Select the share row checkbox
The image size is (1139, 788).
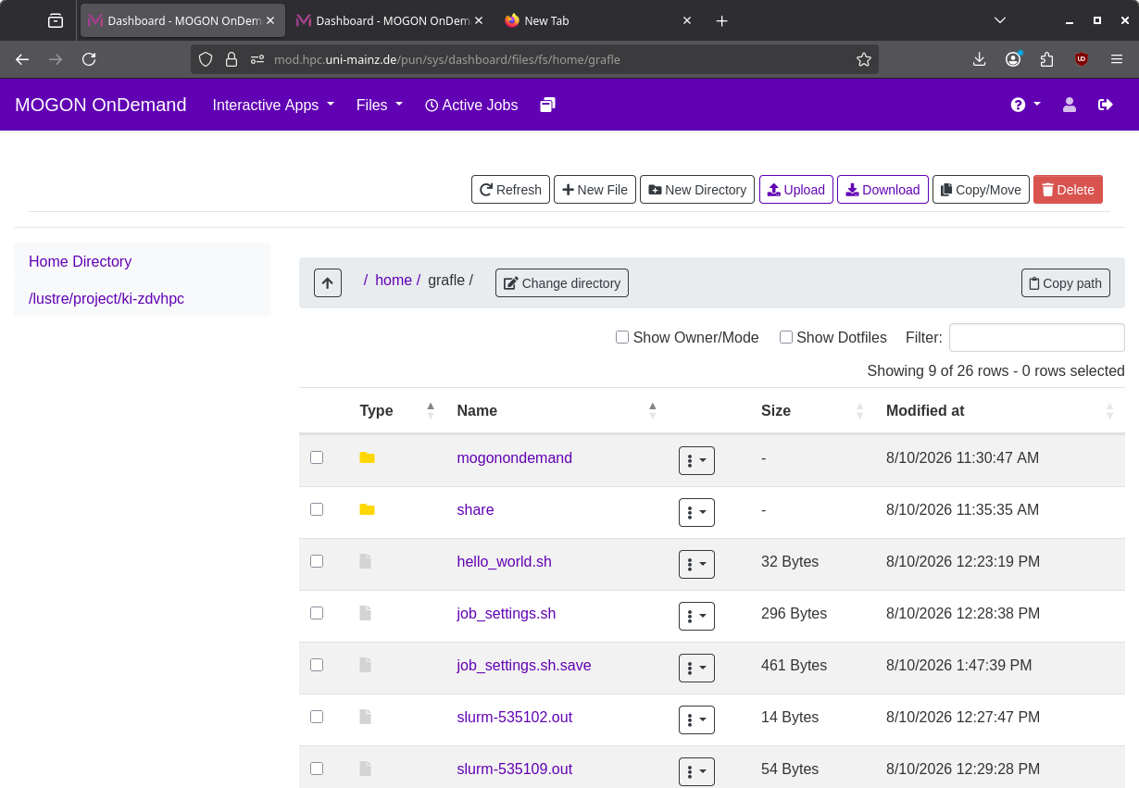pos(317,509)
